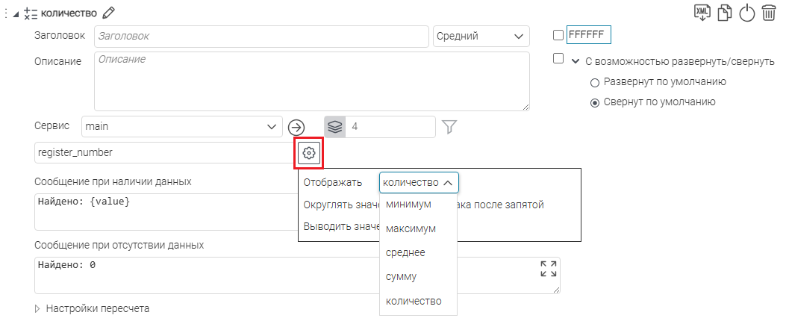Image resolution: width=786 pixels, height=321 pixels.
Task: Click the filter funnel icon
Action: click(449, 127)
